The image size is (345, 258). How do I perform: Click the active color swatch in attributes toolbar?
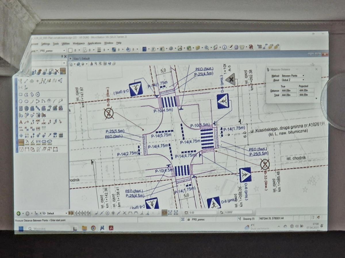pyautogui.click(x=70, y=50)
